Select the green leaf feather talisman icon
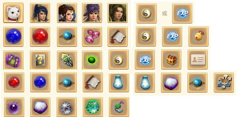Image resolution: width=238 pixels, height=117 pixels. pyautogui.click(x=67, y=60)
